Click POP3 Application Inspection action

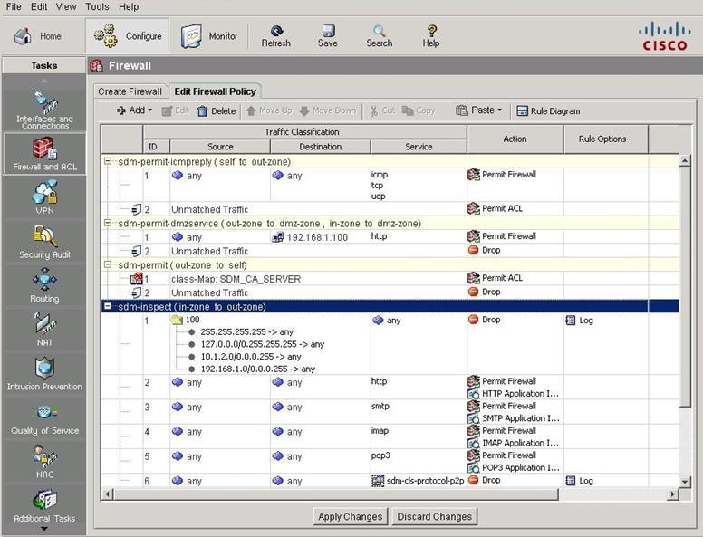(x=514, y=467)
